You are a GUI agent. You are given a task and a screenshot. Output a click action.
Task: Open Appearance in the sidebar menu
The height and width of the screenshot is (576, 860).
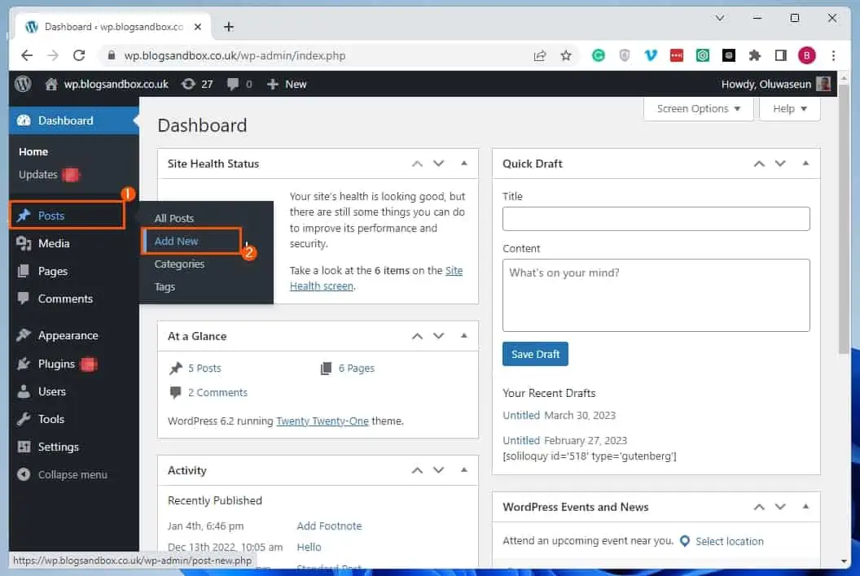pyautogui.click(x=73, y=335)
